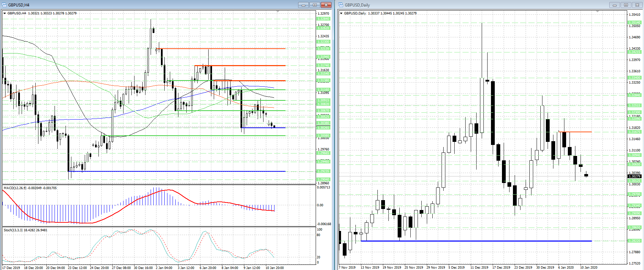
Task: Maximize the GBPUSD,H4 chart window
Action: 315,5
